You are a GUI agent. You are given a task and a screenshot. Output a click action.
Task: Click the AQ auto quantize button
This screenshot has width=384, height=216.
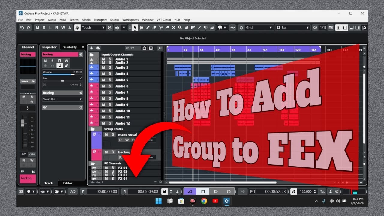(73, 191)
